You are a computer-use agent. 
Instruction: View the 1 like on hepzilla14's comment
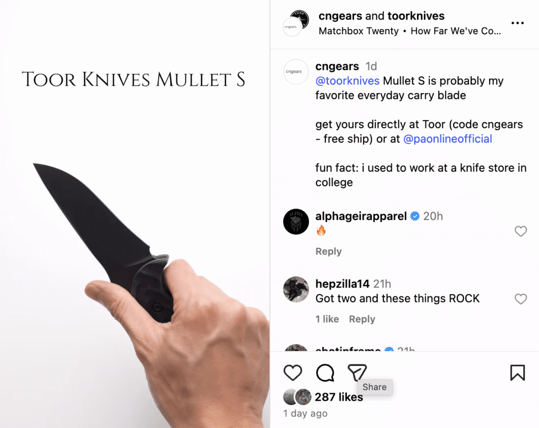coord(327,319)
